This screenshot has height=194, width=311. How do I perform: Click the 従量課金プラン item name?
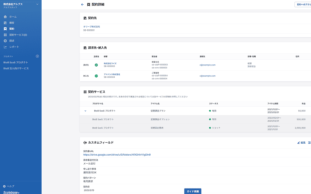(158, 111)
